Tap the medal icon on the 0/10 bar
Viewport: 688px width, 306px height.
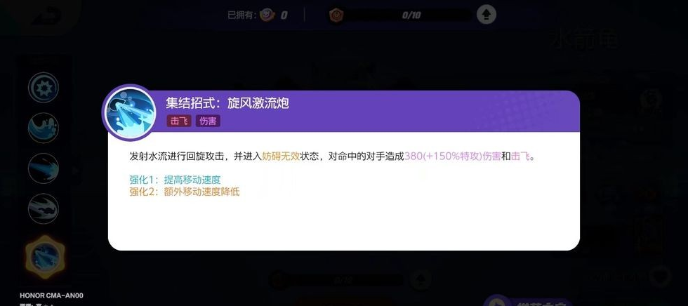(x=336, y=15)
